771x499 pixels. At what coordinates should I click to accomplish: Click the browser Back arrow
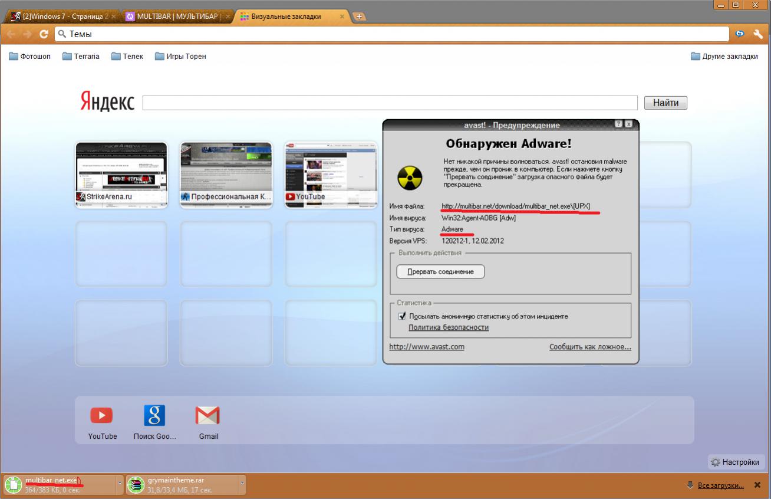(x=11, y=34)
